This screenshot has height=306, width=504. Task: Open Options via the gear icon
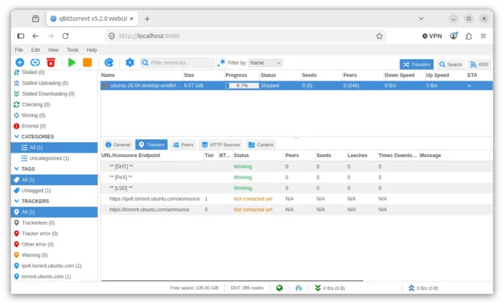[130, 63]
